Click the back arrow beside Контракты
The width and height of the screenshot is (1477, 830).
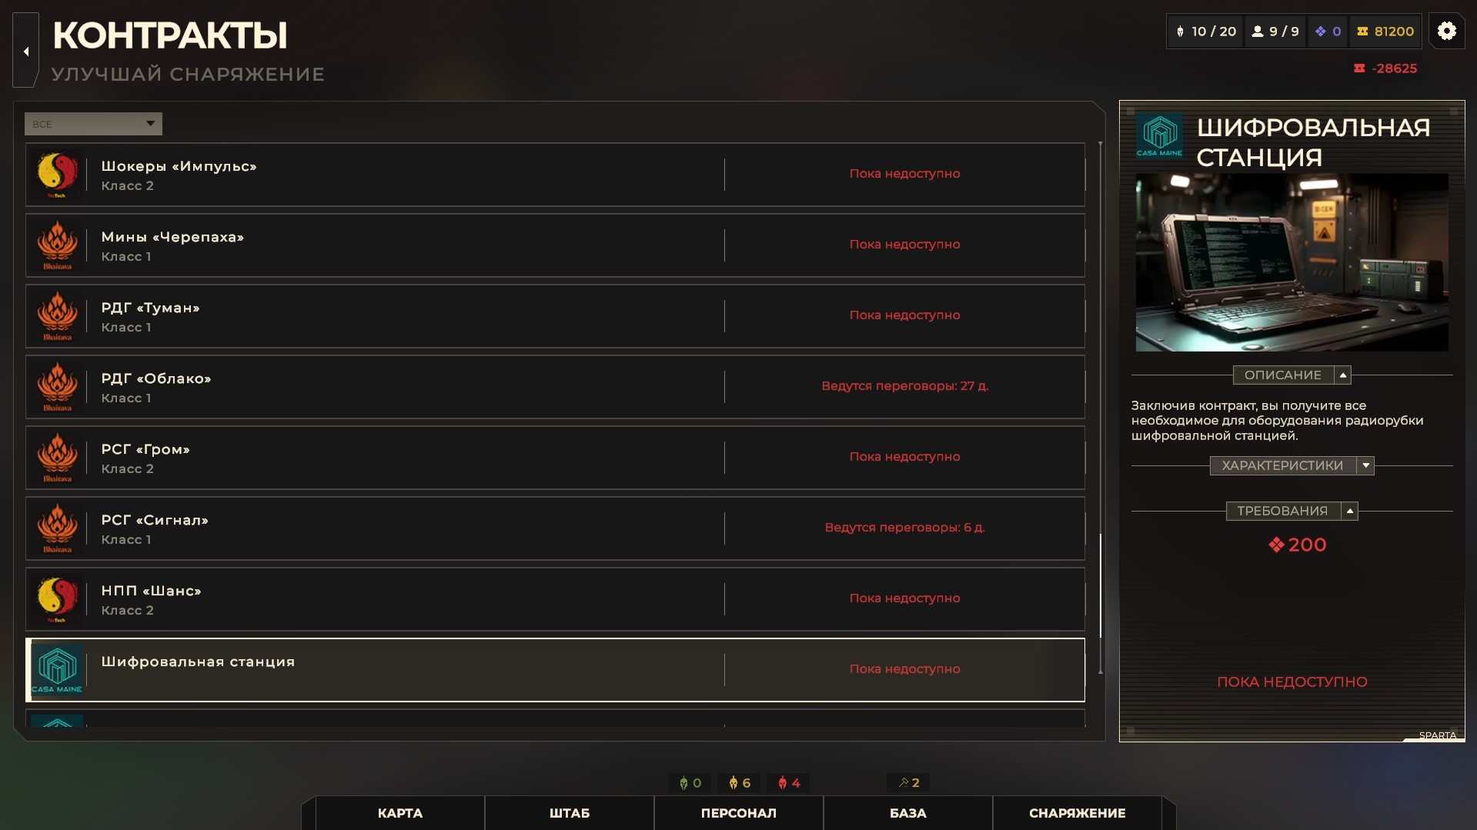pos(26,51)
